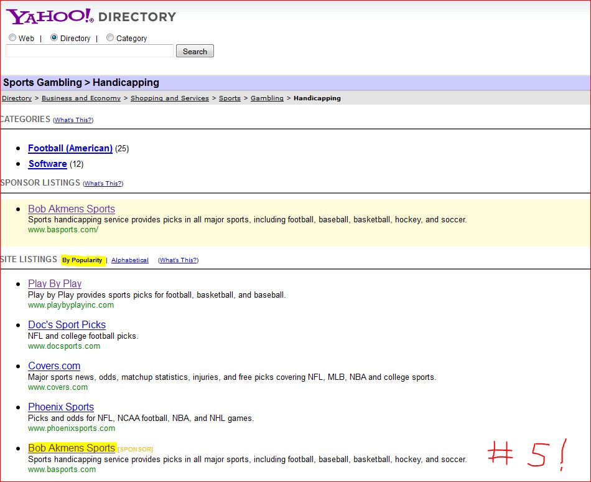
Task: Click the www.basports.com/ URL in sponsor box
Action: click(x=63, y=230)
